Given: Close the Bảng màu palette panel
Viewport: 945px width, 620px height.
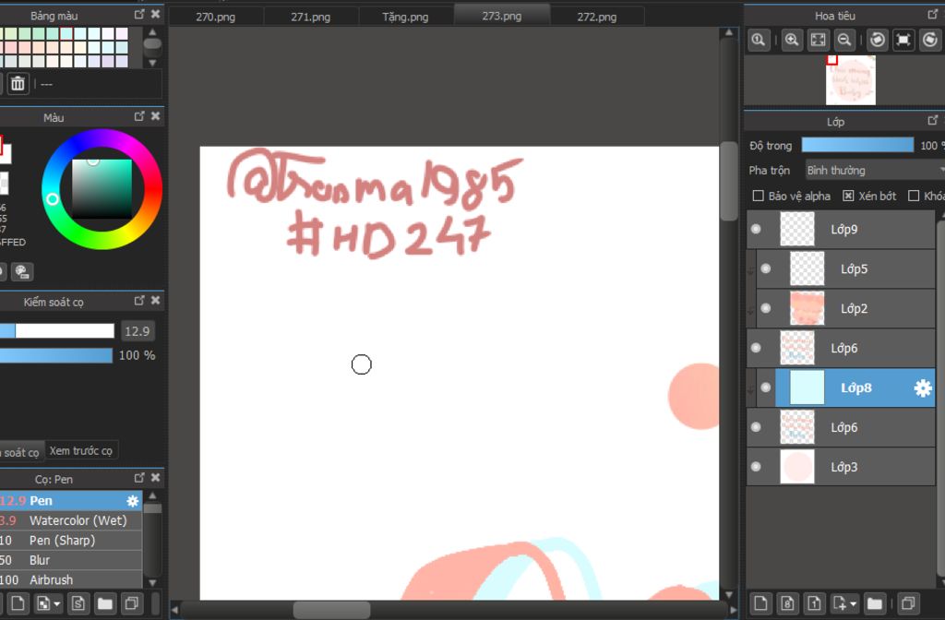Looking at the screenshot, I should coord(155,14).
